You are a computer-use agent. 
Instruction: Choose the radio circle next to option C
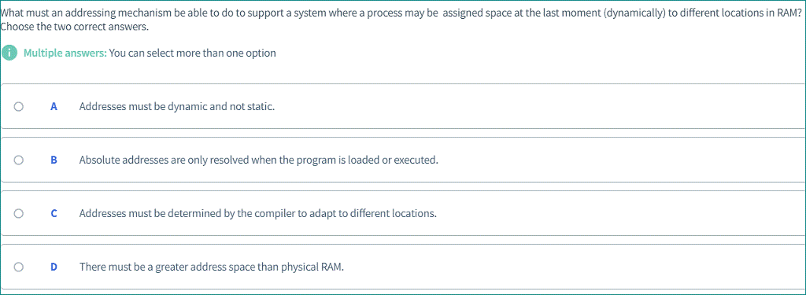click(x=19, y=213)
